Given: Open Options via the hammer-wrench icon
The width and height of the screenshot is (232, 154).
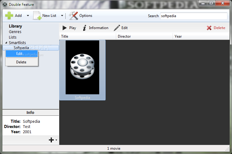Looking at the screenshot, I should pyautogui.click(x=73, y=16).
